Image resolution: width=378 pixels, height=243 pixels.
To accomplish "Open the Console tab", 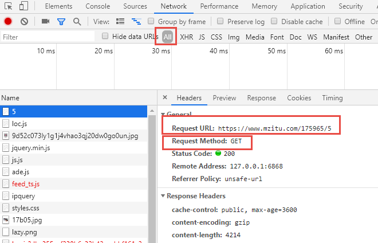I will tap(97, 6).
